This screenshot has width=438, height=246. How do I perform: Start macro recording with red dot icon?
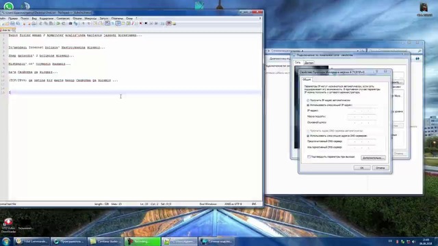(141, 23)
